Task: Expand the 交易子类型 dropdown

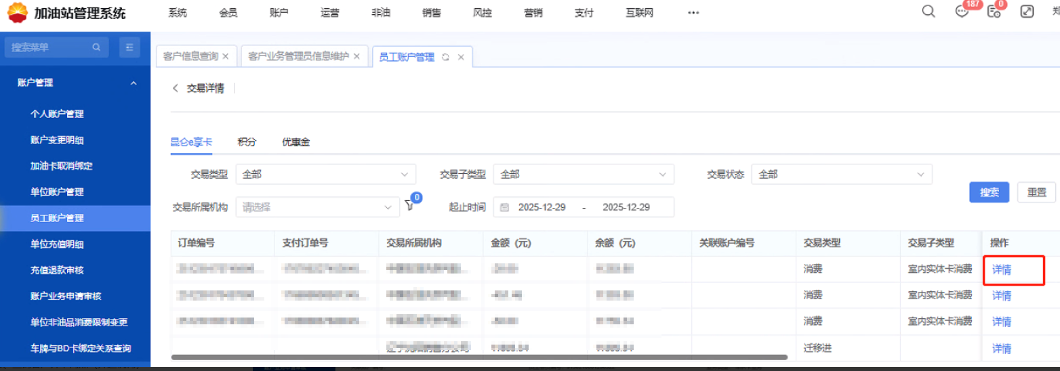Action: (x=584, y=174)
